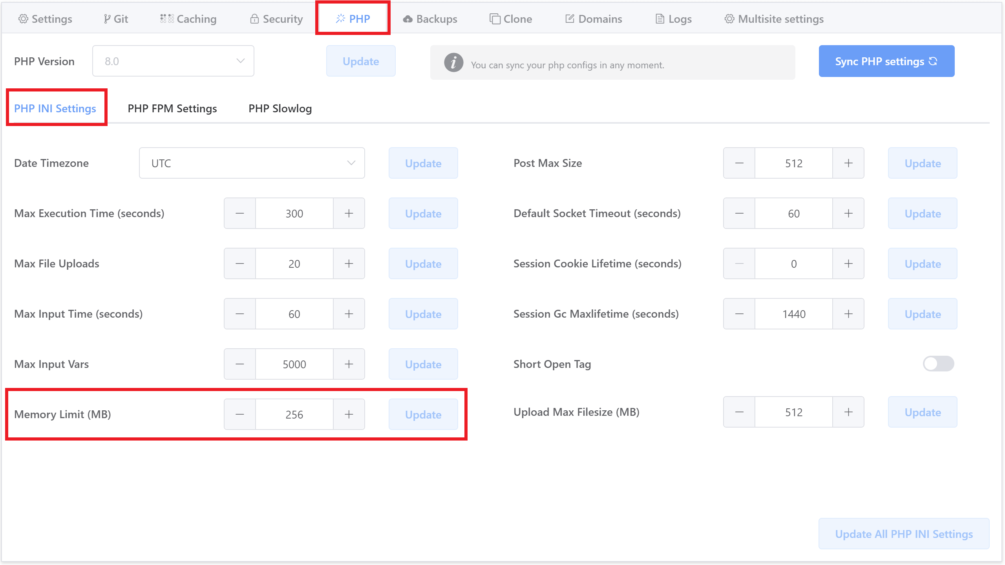The width and height of the screenshot is (1005, 565).
Task: Switch to the PHP Slowlog tab
Action: click(x=280, y=108)
